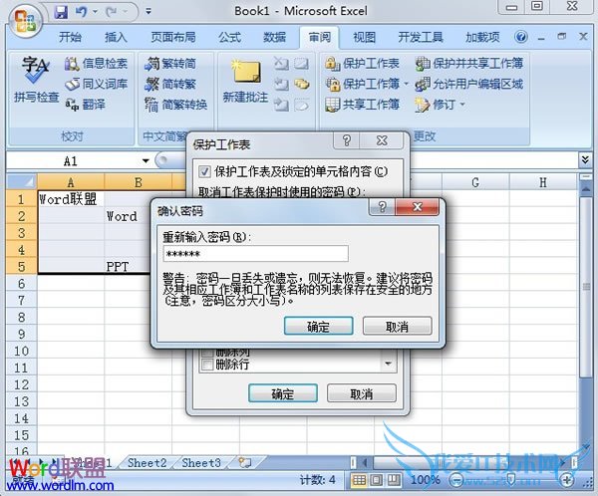Viewport: 598px width, 496px height.
Task: Expand 修订 track changes dropdown
Action: pyautogui.click(x=462, y=104)
